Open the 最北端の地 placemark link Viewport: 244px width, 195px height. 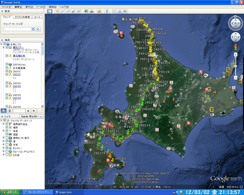click(19, 56)
